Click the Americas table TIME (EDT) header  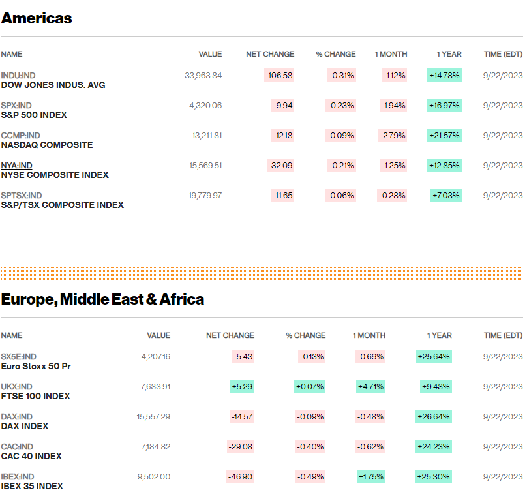tap(503, 54)
